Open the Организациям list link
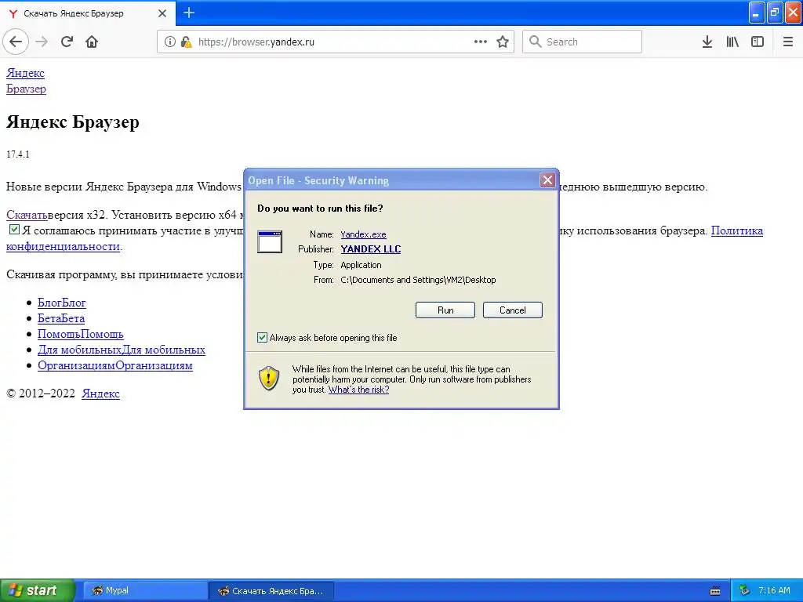This screenshot has height=602, width=803. point(115,365)
